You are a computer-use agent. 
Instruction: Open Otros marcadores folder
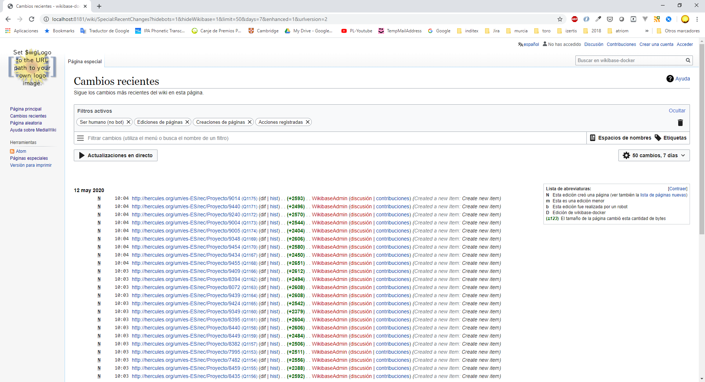[678, 31]
